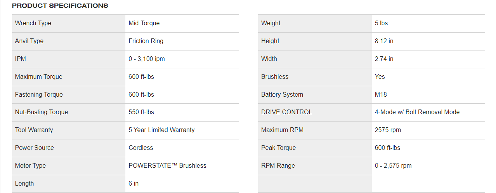Click the Fastening Torque label

(x=39, y=95)
